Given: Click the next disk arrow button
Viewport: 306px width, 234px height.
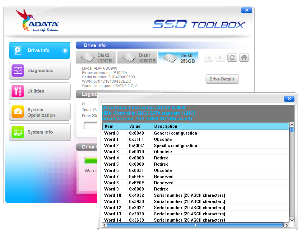Looking at the screenshot, I should pos(220,58).
